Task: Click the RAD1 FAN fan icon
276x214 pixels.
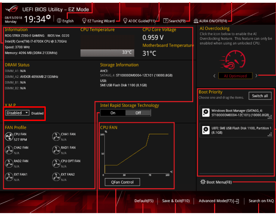Action: [x=56, y=150]
